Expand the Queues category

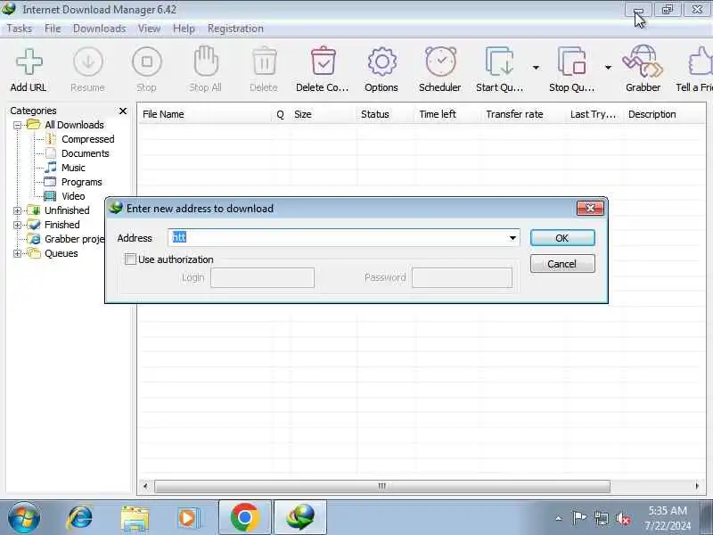click(x=17, y=253)
